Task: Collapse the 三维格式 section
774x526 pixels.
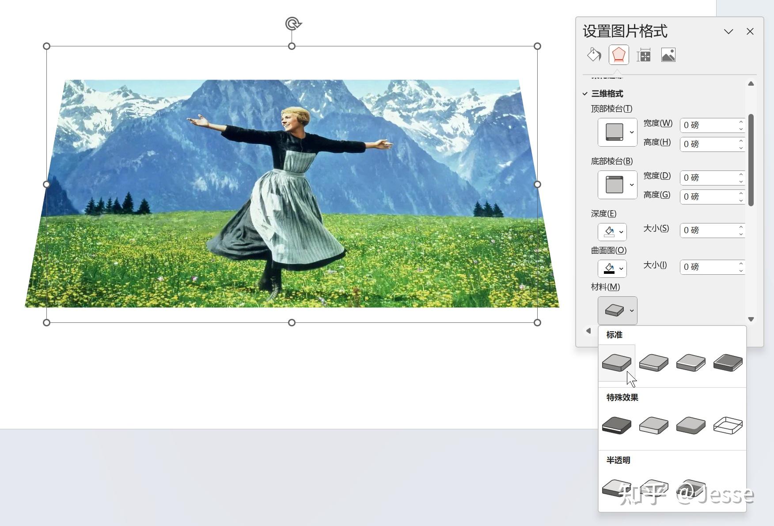Action: click(585, 94)
